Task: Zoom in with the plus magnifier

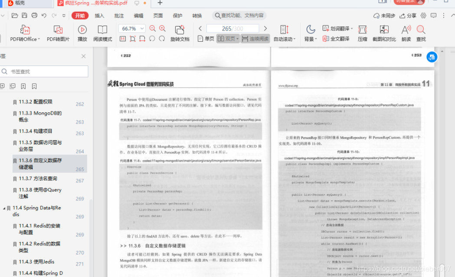Action: pos(162,29)
